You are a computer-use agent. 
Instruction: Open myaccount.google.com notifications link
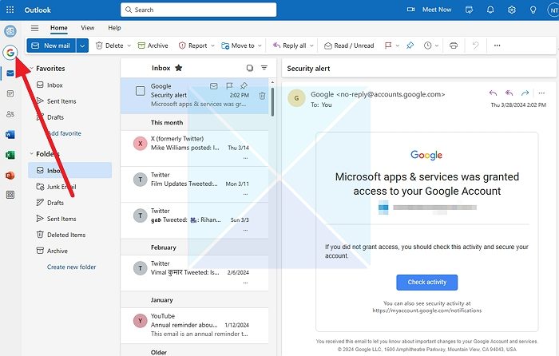426,311
